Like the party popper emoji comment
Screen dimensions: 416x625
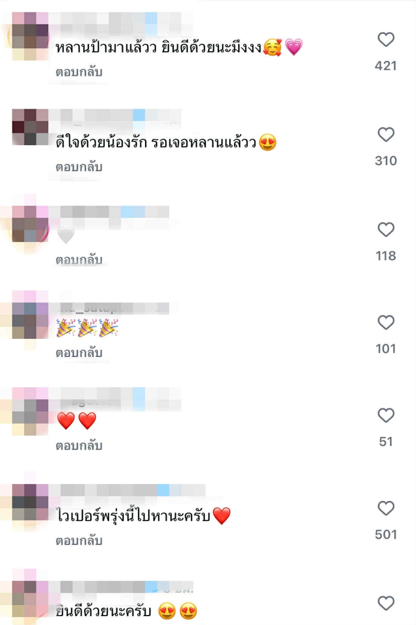386,323
